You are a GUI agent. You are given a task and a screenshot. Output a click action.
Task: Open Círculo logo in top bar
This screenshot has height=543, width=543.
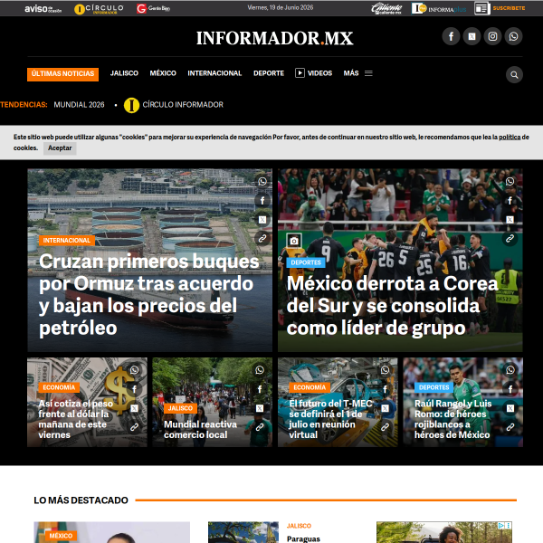[x=99, y=9]
